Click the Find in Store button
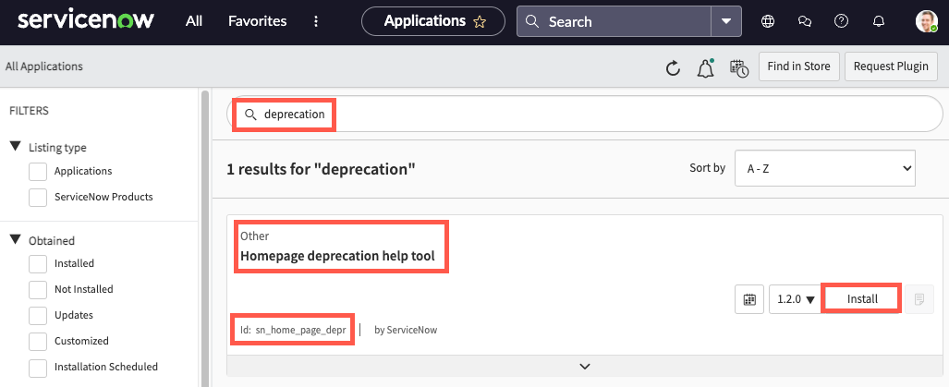 [799, 67]
